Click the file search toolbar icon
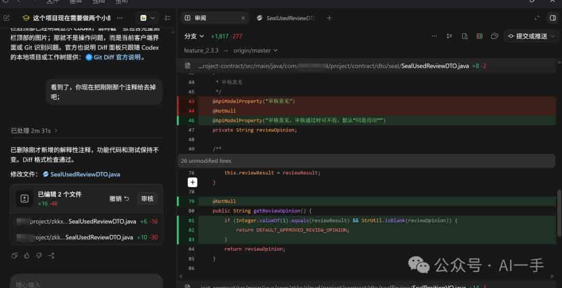Image resolution: width=562 pixels, height=288 pixels. (465, 36)
